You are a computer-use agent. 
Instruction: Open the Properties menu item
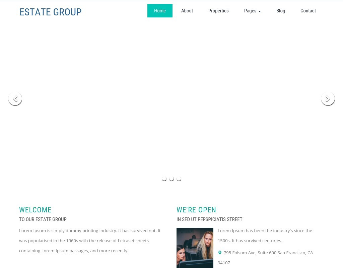coord(218,11)
